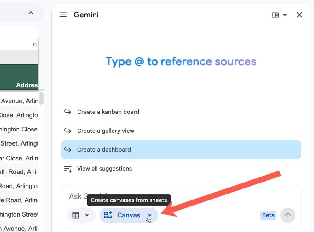Image resolution: width=314 pixels, height=232 pixels.
Task: Click the Canvas icon with sparkle
Action: tap(108, 215)
